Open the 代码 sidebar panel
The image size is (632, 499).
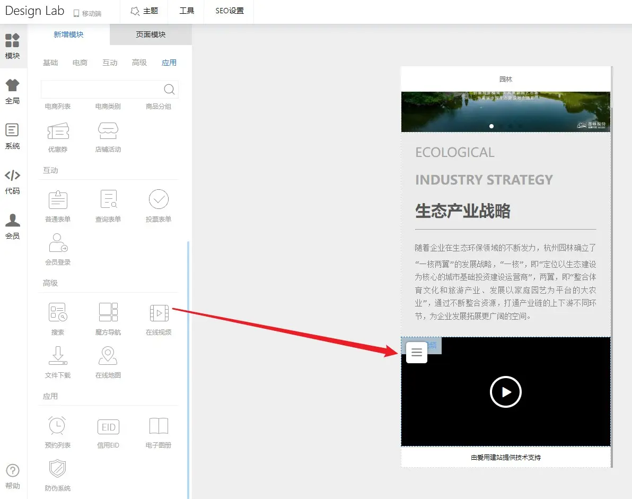(13, 181)
